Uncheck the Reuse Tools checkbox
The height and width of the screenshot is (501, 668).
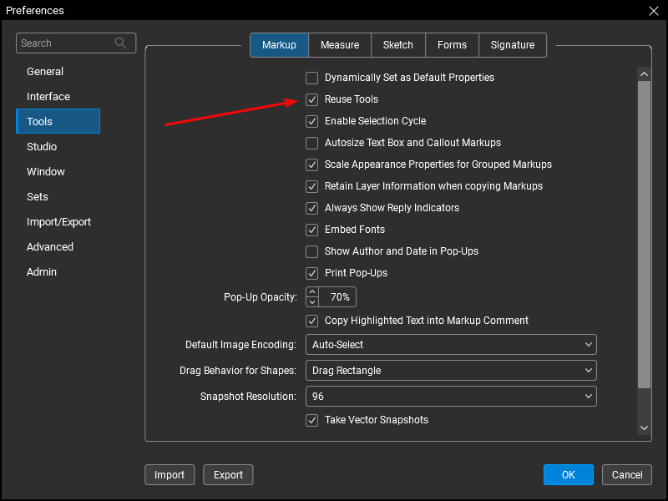(311, 99)
